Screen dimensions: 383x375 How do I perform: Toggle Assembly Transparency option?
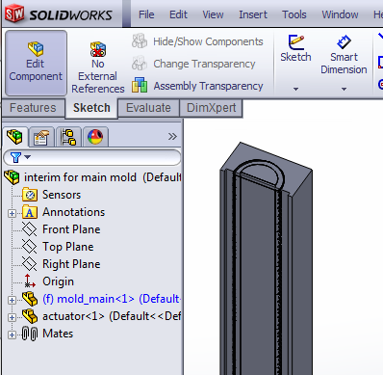pyautogui.click(x=197, y=86)
